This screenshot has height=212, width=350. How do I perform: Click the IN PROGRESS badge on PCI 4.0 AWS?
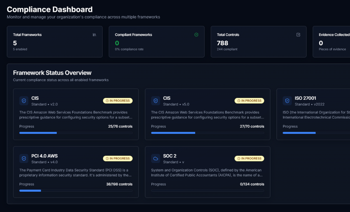point(118,158)
